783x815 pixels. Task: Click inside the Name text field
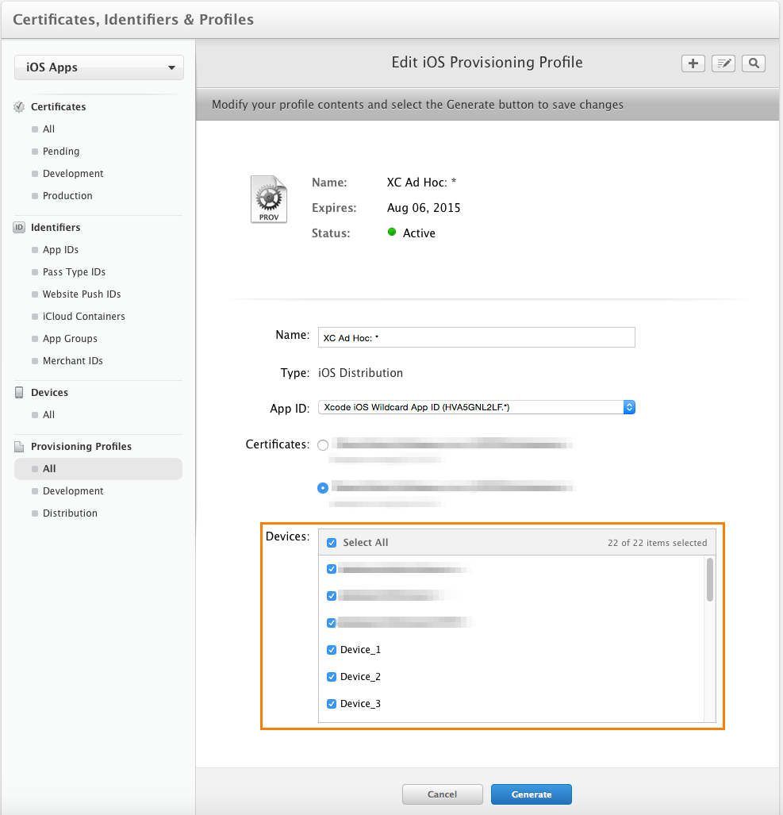tap(476, 337)
